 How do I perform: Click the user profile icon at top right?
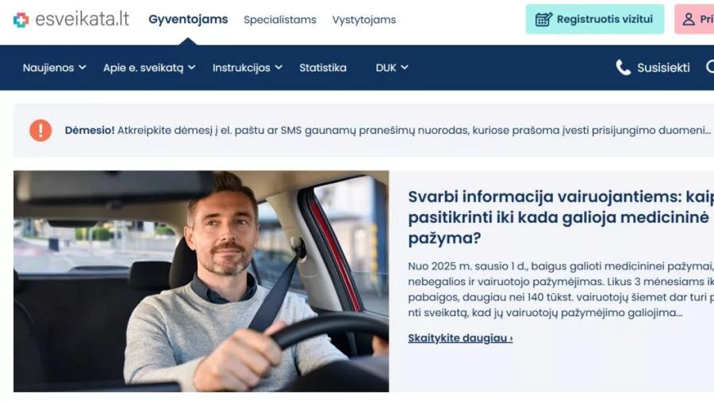[x=689, y=19]
